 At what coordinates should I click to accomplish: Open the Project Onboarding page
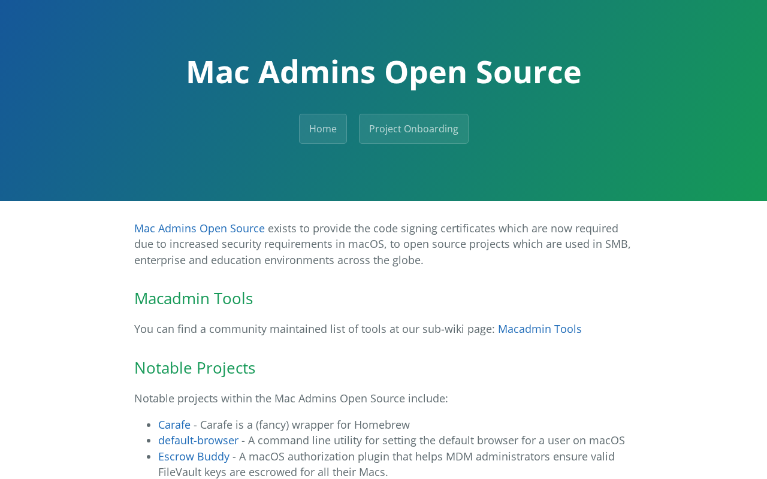413,129
